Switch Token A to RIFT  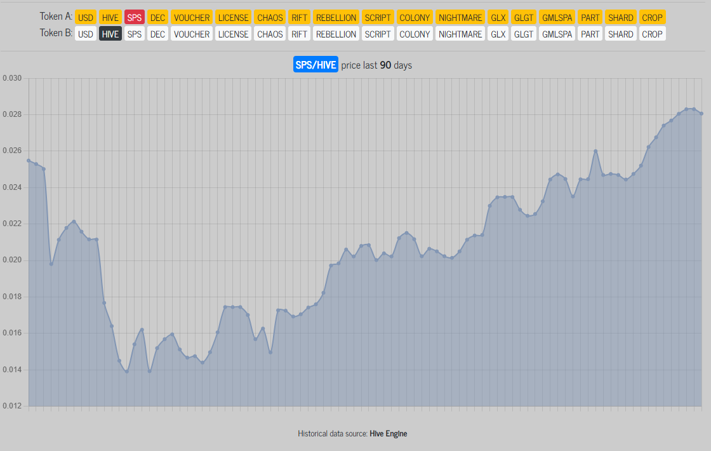click(x=299, y=17)
